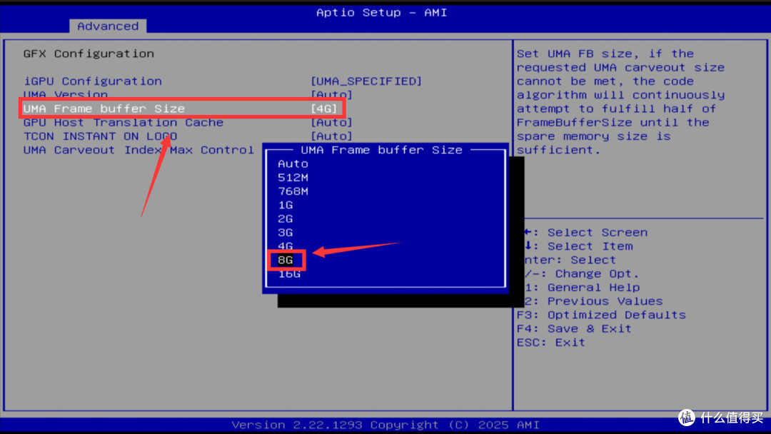Click the Previous Values key hint
Screen dimensions: 771x434
(x=605, y=301)
